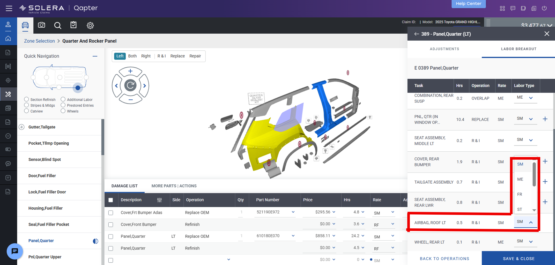
Task: Open part number dropdown for 610180E070
Action: click(x=293, y=236)
